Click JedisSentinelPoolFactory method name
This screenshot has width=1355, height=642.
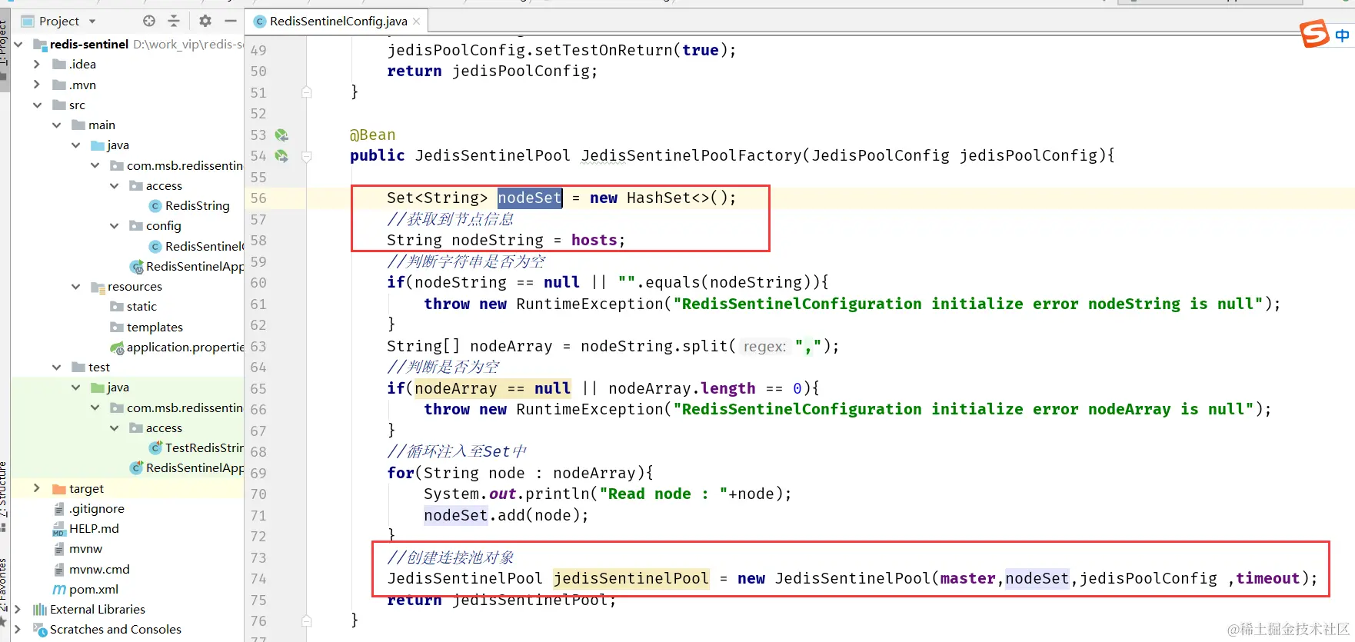pyautogui.click(x=691, y=155)
